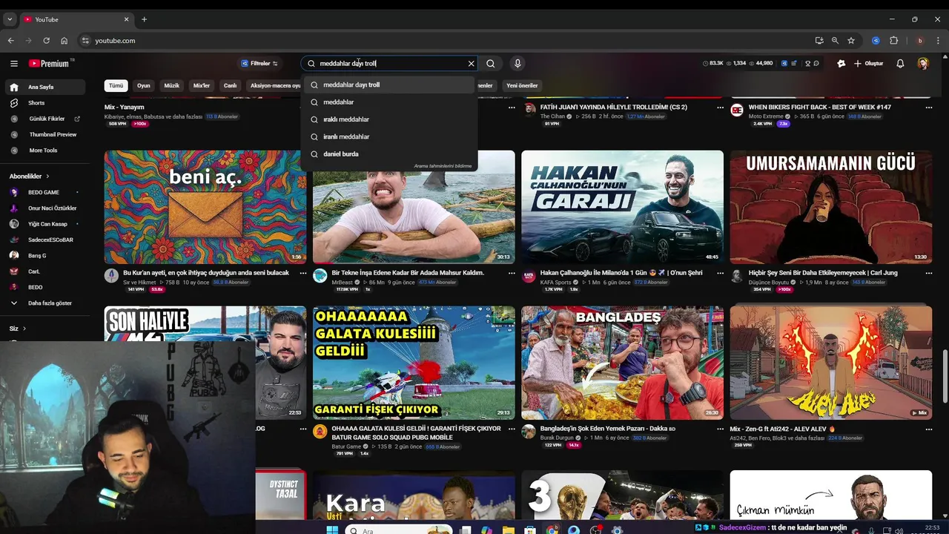This screenshot has height=534, width=949.
Task: Go back to previous page
Action: tap(10, 41)
